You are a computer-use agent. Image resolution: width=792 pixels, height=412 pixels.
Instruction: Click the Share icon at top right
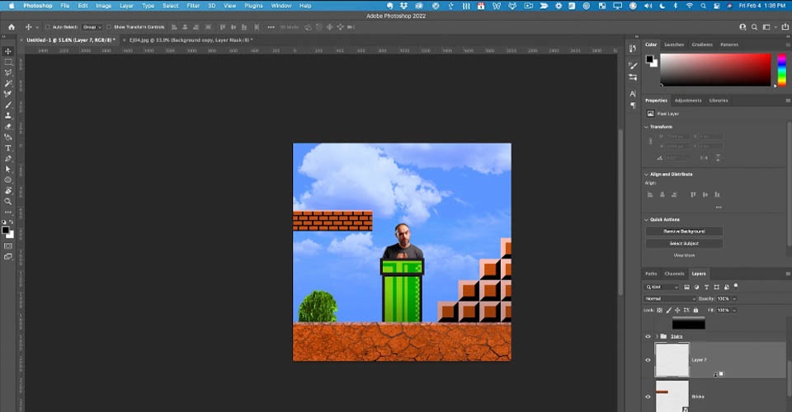point(785,27)
